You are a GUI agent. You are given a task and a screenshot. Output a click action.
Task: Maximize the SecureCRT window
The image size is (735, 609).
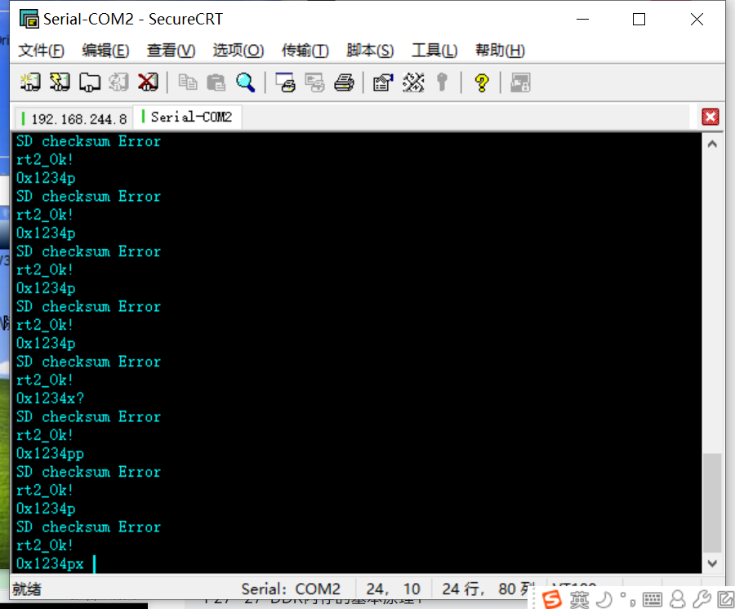pos(639,20)
